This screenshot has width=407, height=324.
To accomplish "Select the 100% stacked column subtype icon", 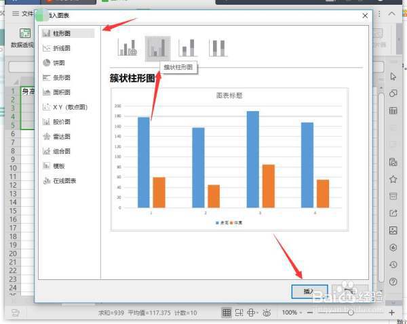I will pos(218,47).
